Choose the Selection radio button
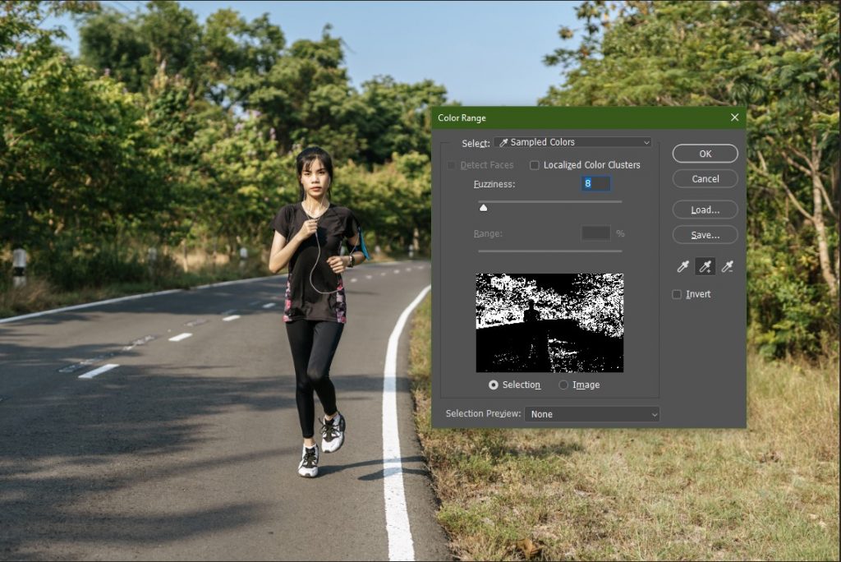 493,385
